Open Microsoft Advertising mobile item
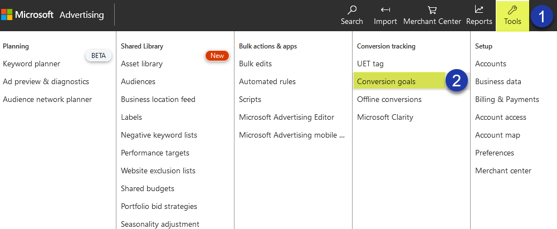557x229 pixels. coord(292,135)
